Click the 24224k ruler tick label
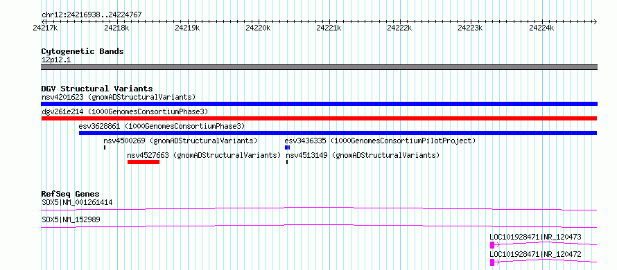The height and width of the screenshot is (270, 617). coord(541,28)
